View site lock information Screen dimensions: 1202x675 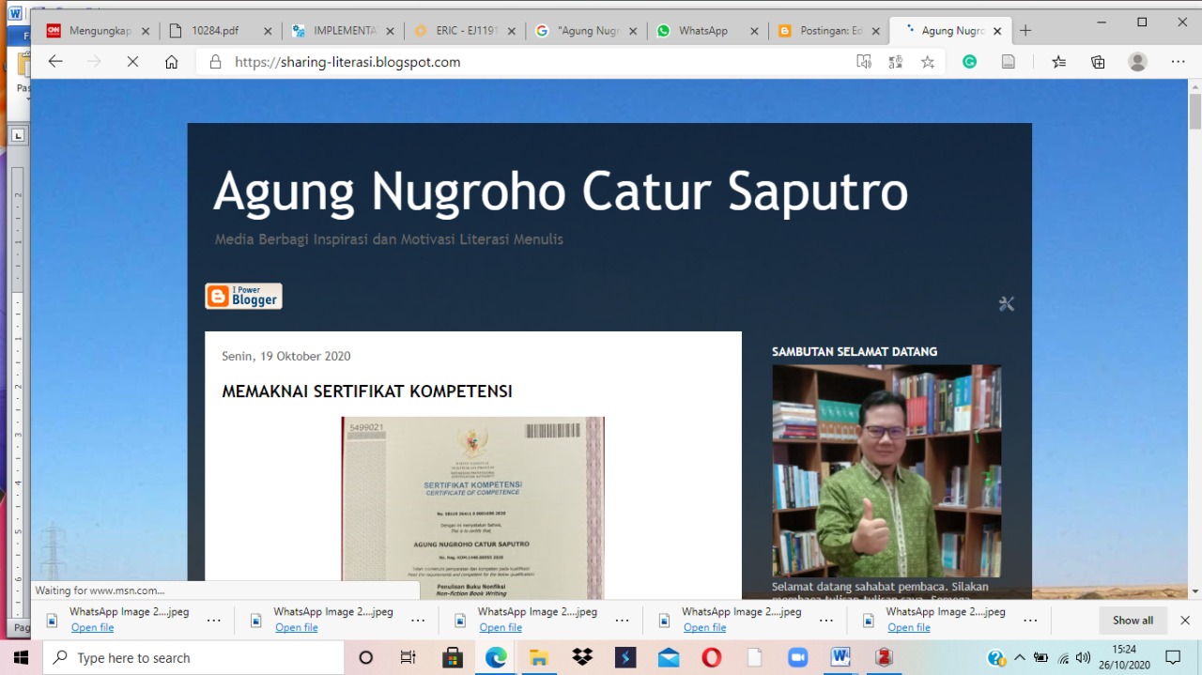[215, 62]
